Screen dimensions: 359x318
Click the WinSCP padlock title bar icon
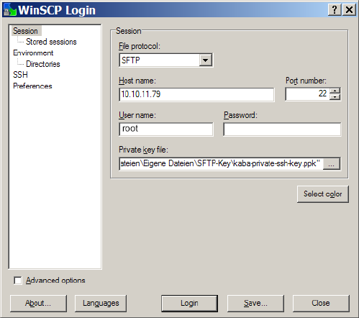click(10, 10)
